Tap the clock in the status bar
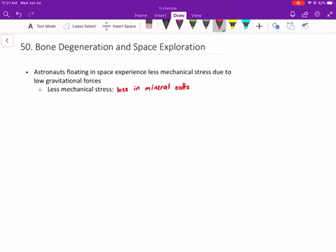 [x=9, y=3]
